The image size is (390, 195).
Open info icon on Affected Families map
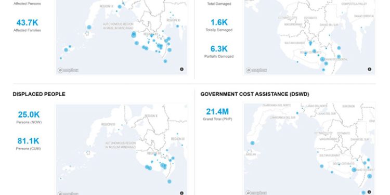[181, 69]
